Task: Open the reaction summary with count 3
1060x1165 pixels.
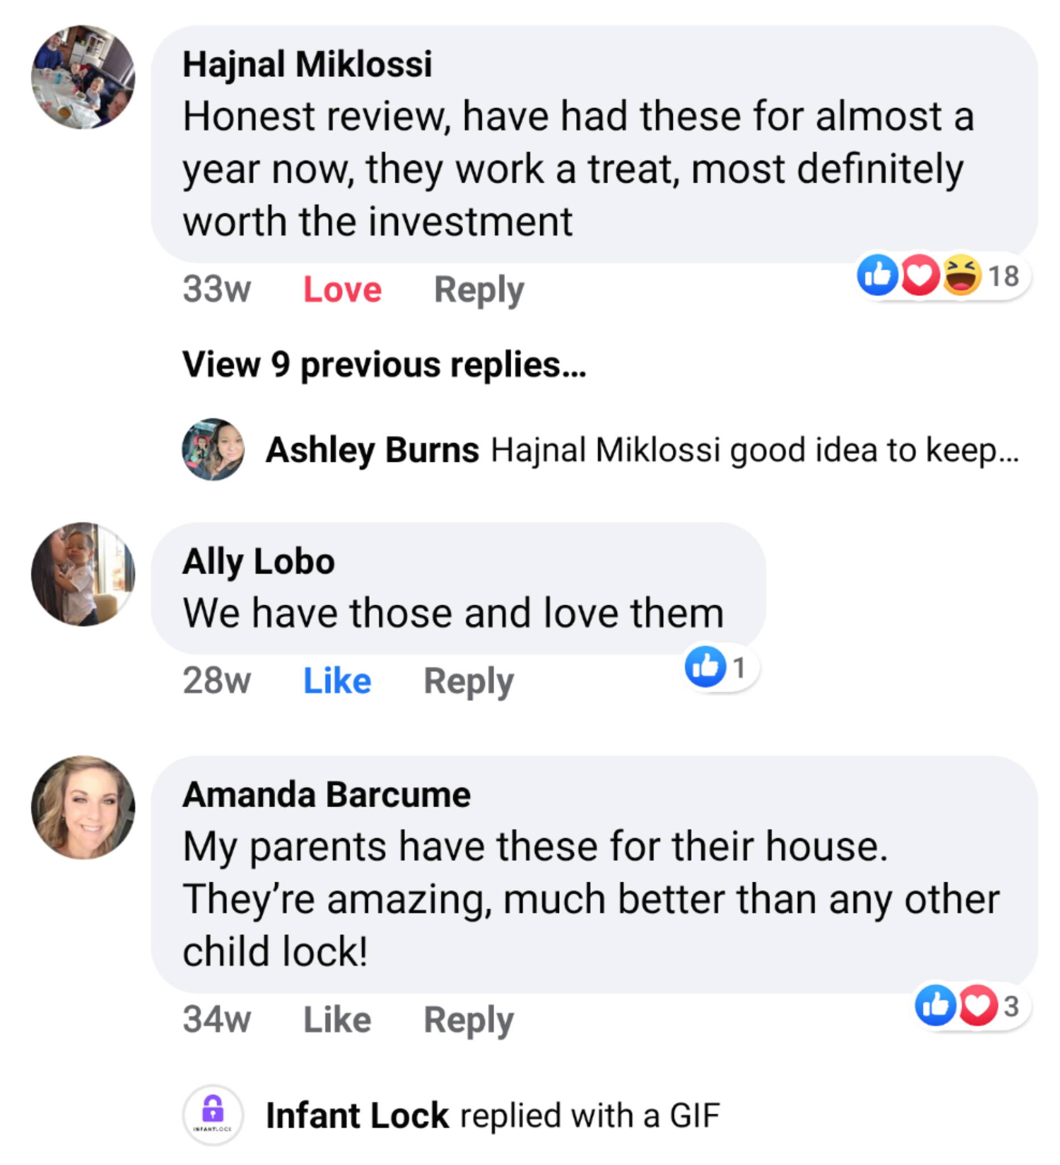Action: click(x=973, y=1006)
